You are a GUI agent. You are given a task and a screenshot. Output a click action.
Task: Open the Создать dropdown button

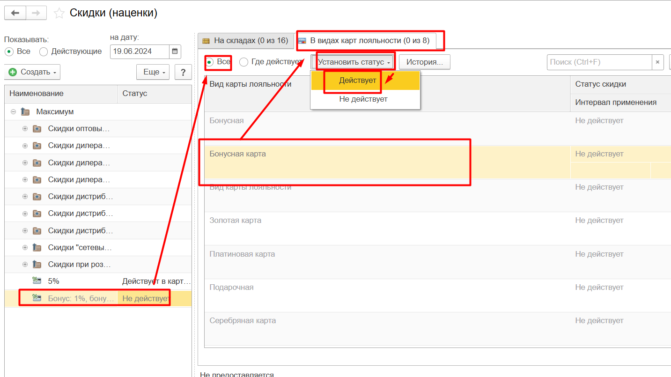coord(32,72)
